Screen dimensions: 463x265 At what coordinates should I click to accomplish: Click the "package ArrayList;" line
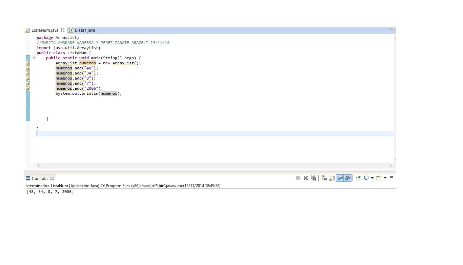pyautogui.click(x=58, y=38)
